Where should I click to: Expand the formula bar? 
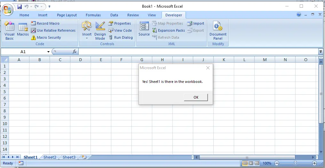click(321, 52)
